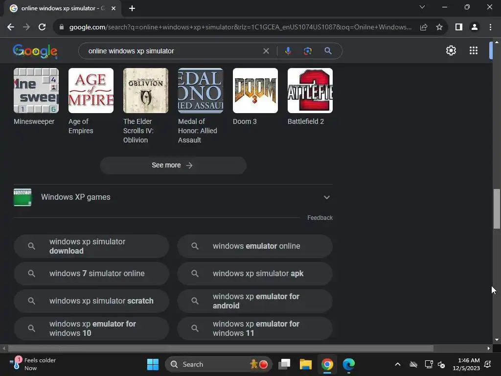Viewport: 501px width, 376px height.
Task: Open the clock showing 1:46 AM
Action: (466, 364)
